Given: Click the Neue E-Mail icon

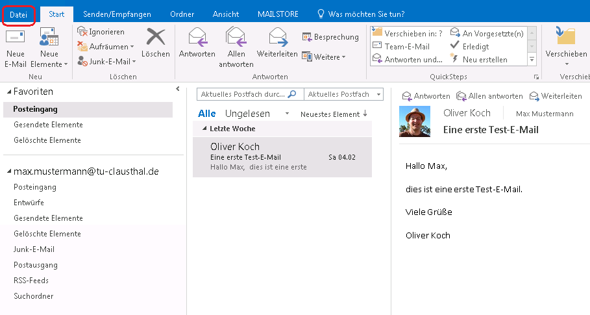Looking at the screenshot, I should (x=15, y=38).
